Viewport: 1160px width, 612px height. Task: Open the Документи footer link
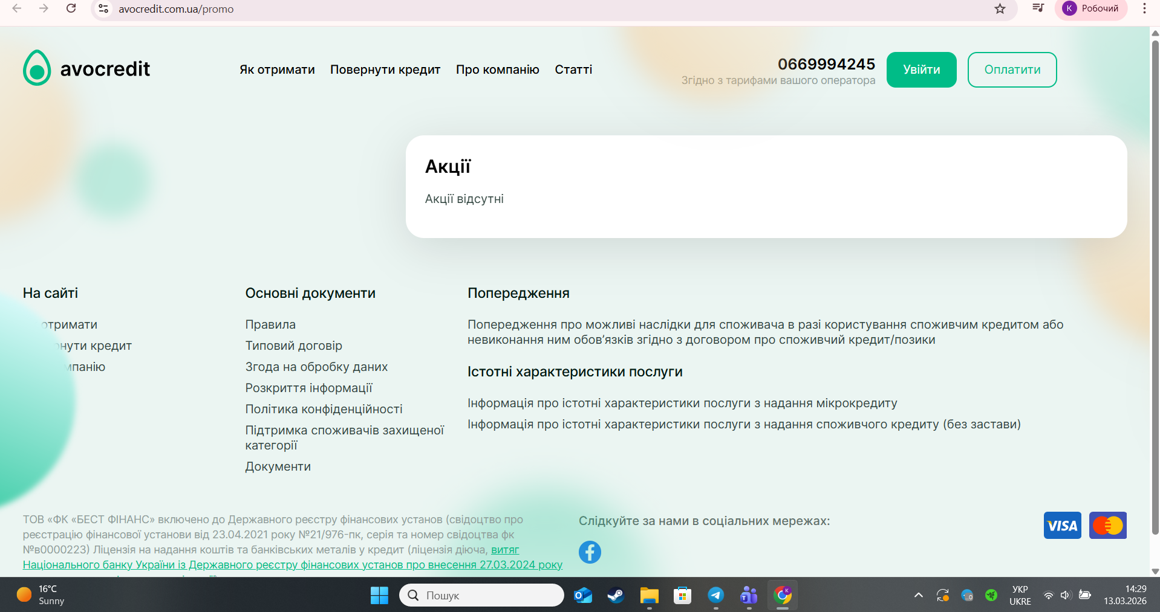[x=278, y=466]
